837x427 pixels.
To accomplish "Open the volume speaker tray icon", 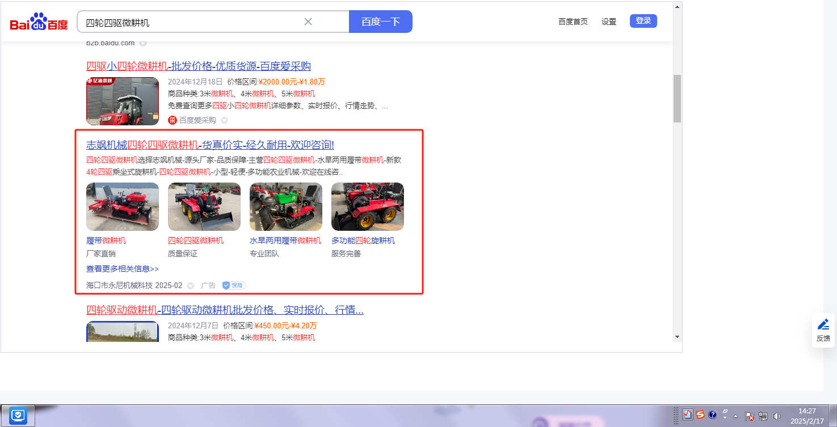I will coord(777,416).
